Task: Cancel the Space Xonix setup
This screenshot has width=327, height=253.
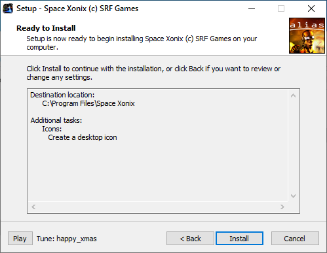Action: [295, 239]
